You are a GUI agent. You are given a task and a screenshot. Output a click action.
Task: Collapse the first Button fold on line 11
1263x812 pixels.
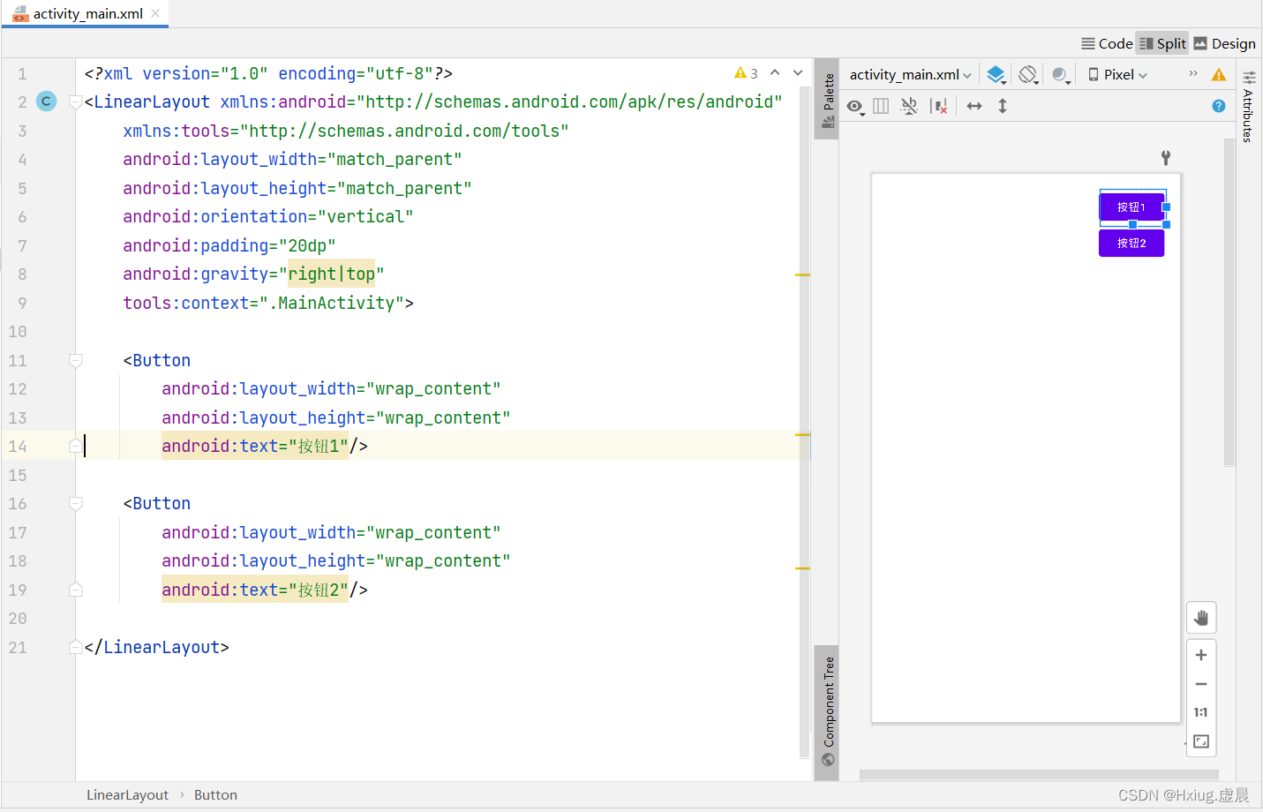tap(76, 360)
